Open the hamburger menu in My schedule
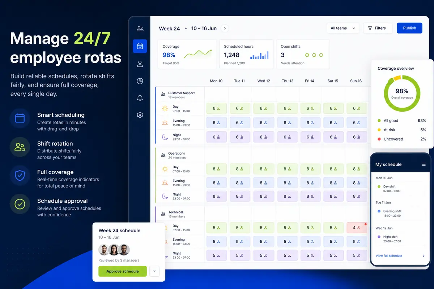This screenshot has height=289, width=434. point(424,164)
